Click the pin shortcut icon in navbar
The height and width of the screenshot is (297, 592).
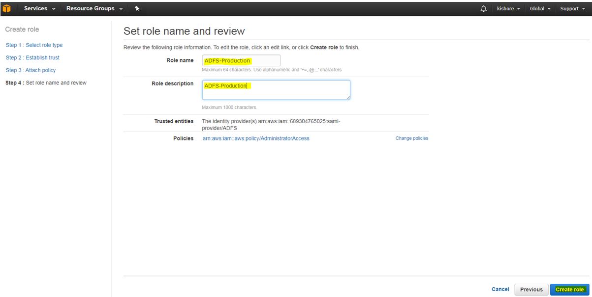137,8
